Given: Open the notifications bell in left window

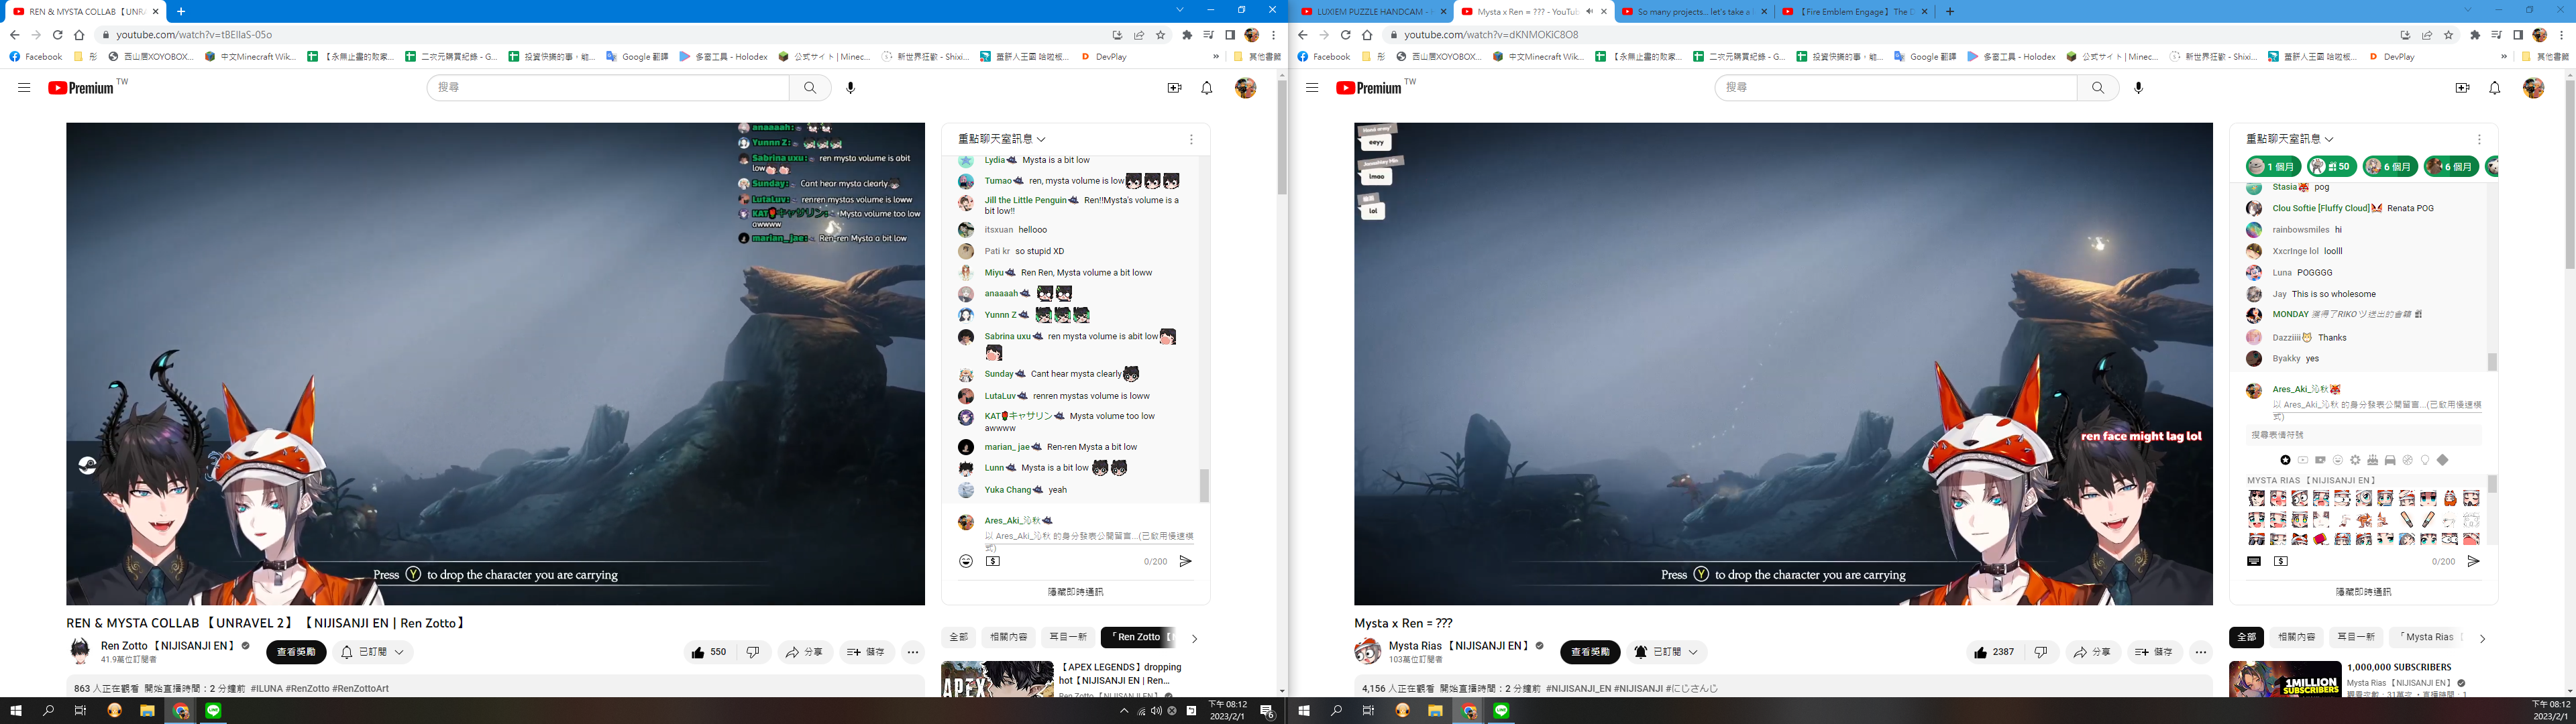Looking at the screenshot, I should click(1207, 88).
